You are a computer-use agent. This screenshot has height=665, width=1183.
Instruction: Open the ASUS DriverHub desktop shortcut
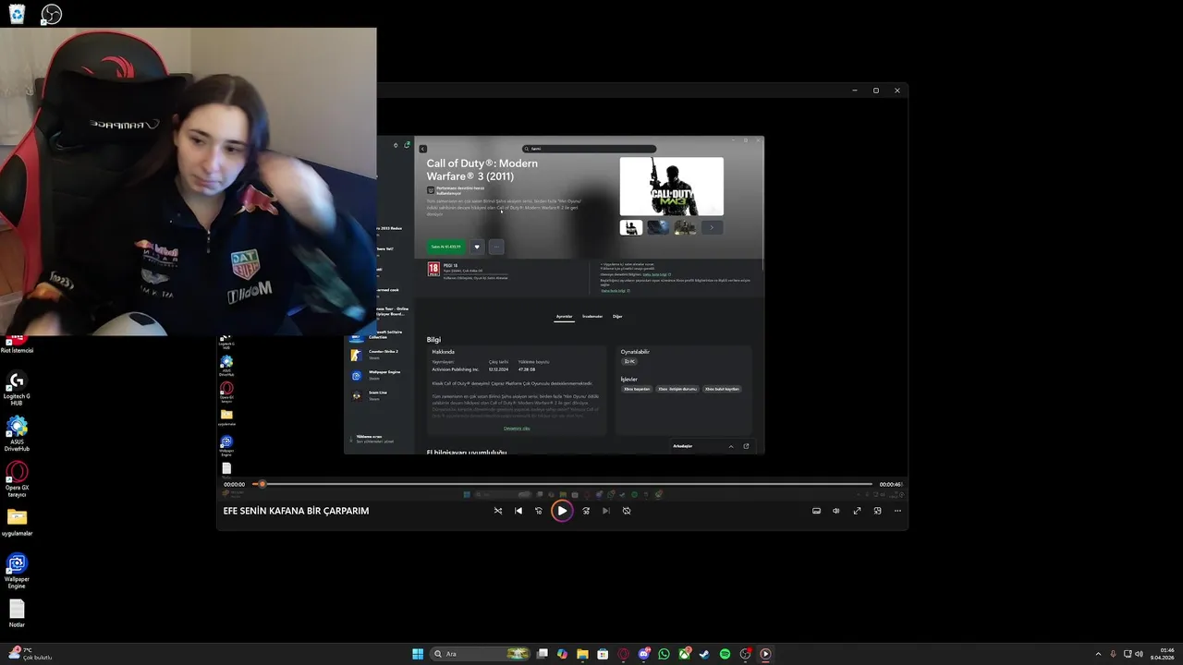[17, 434]
